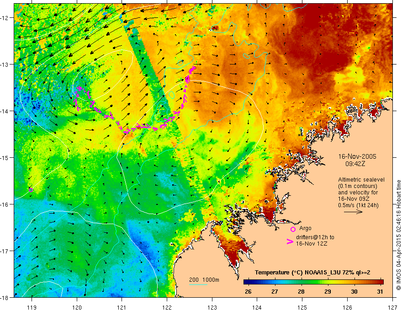Image resolution: width=402 pixels, height=311 pixels.
Task: Click the cyan isobath legend line
Action: coord(198,284)
